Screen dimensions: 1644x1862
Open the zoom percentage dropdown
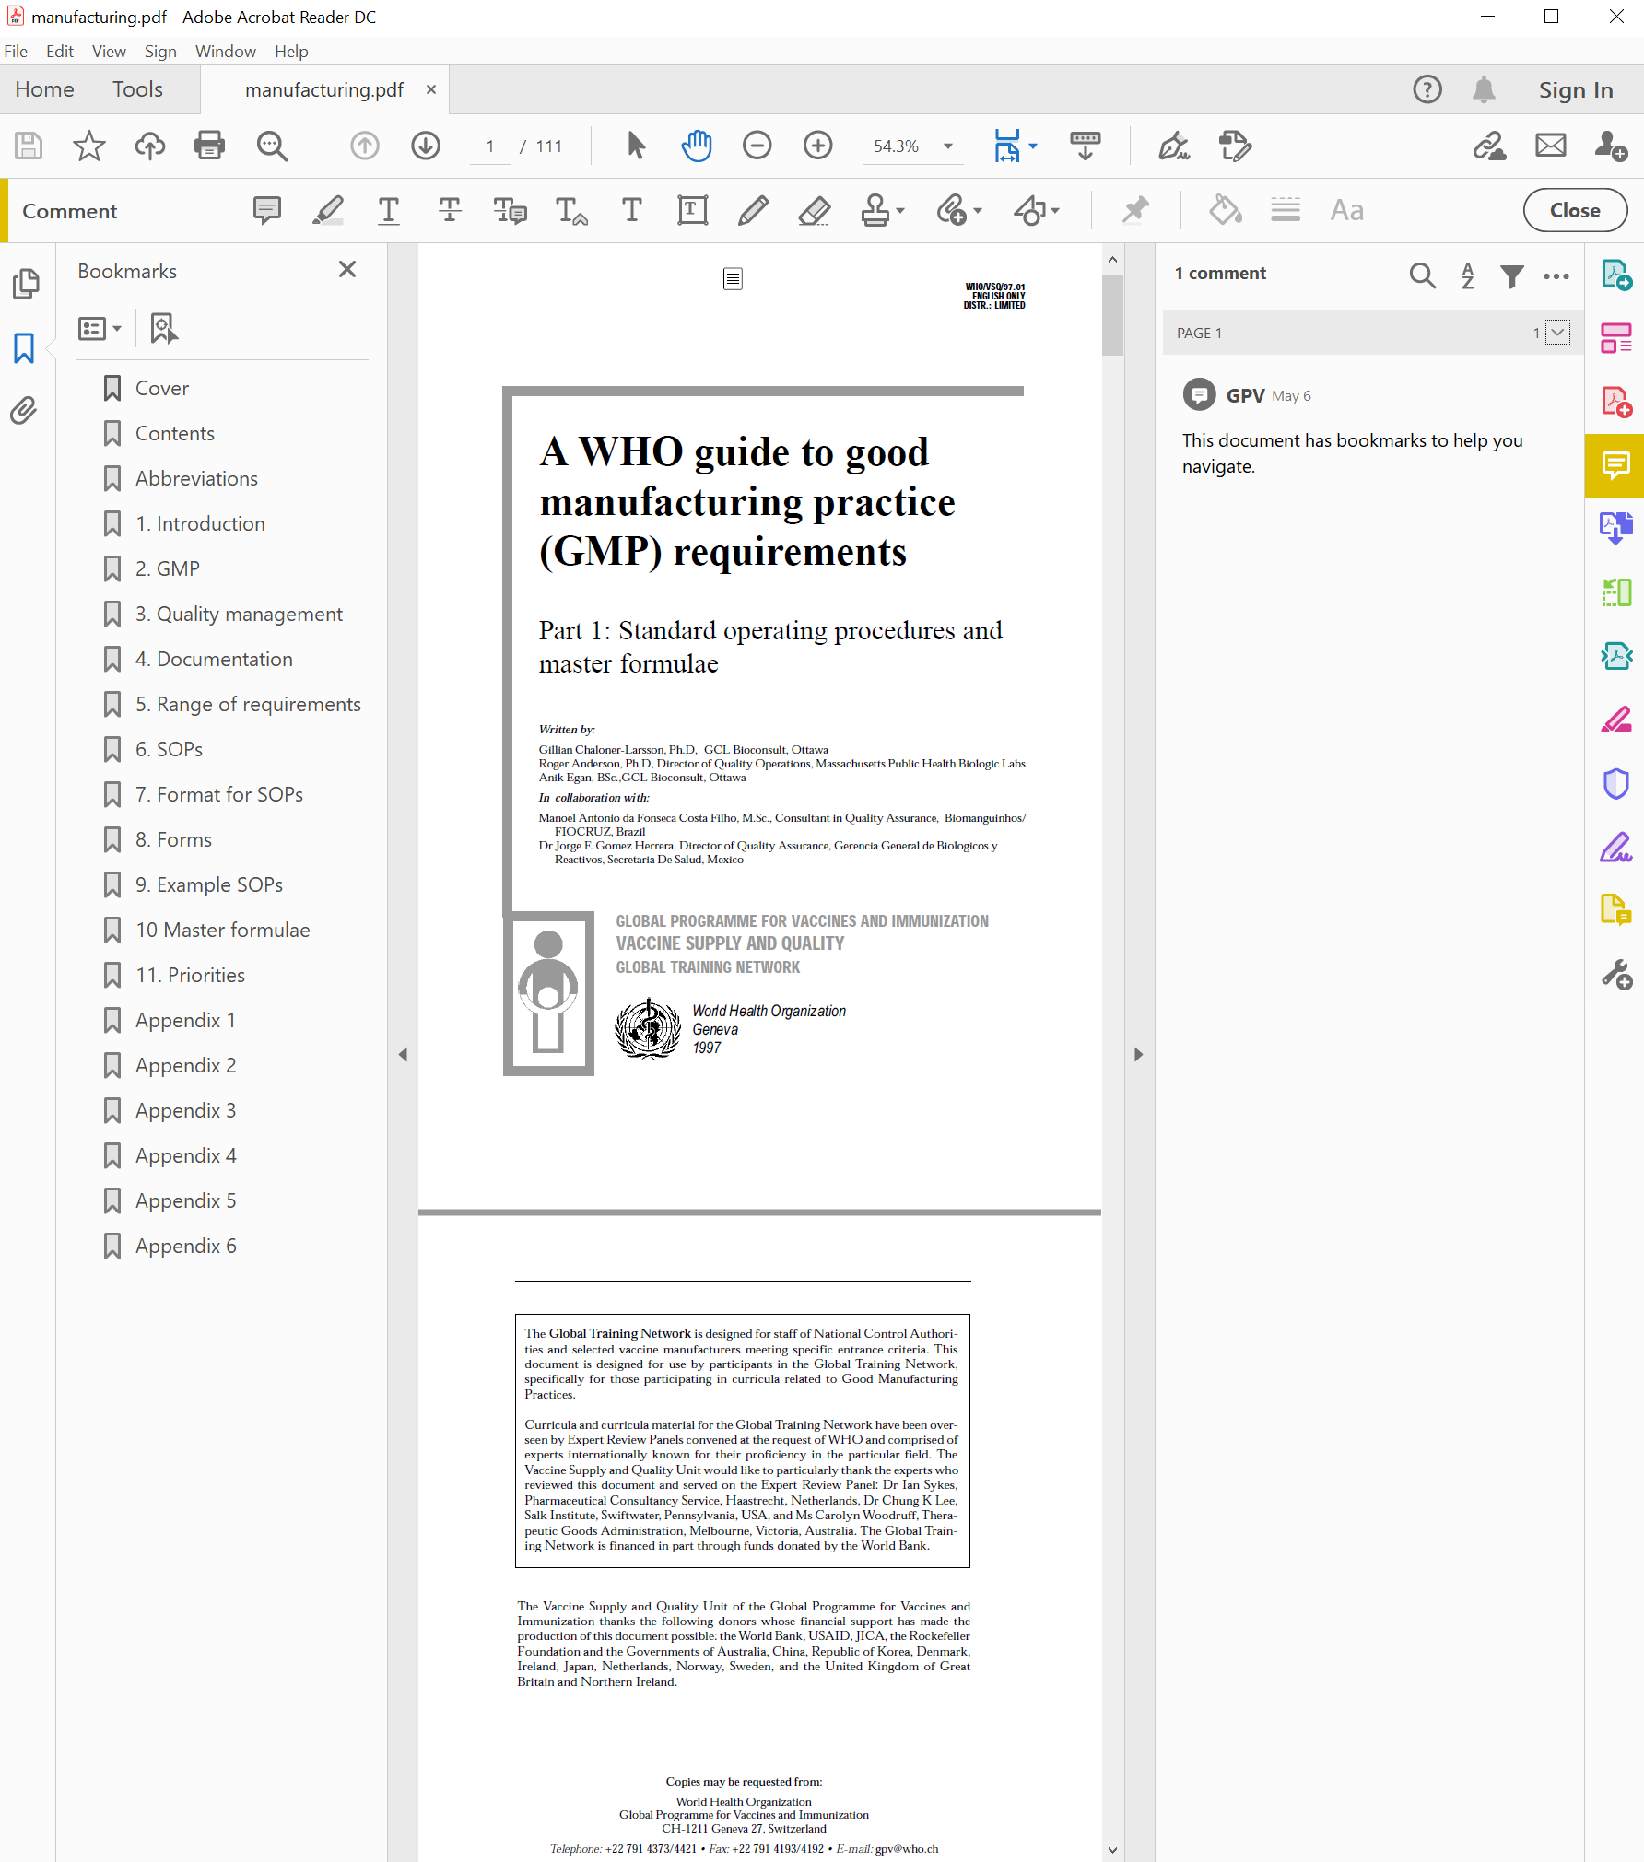coord(947,146)
